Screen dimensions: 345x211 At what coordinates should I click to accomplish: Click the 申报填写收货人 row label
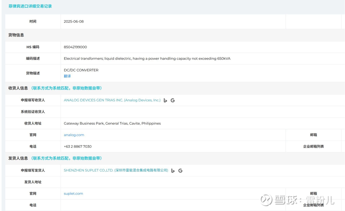click(33, 100)
